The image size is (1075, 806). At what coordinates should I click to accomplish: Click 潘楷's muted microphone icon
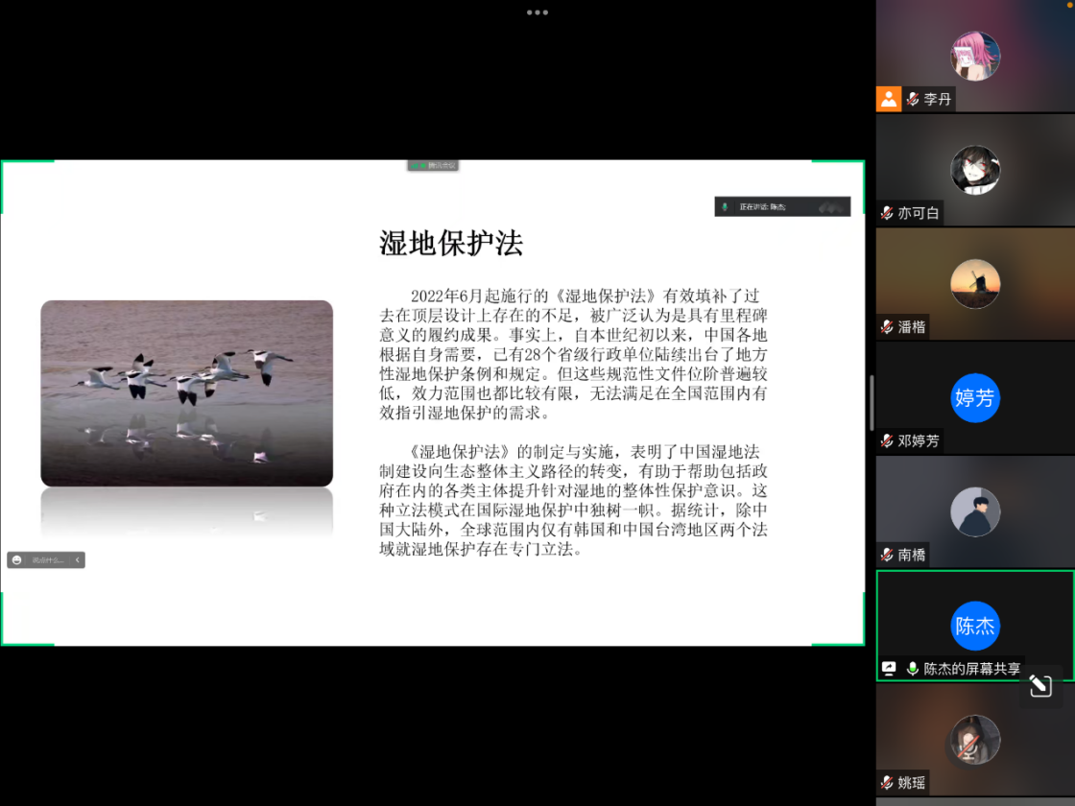click(888, 327)
